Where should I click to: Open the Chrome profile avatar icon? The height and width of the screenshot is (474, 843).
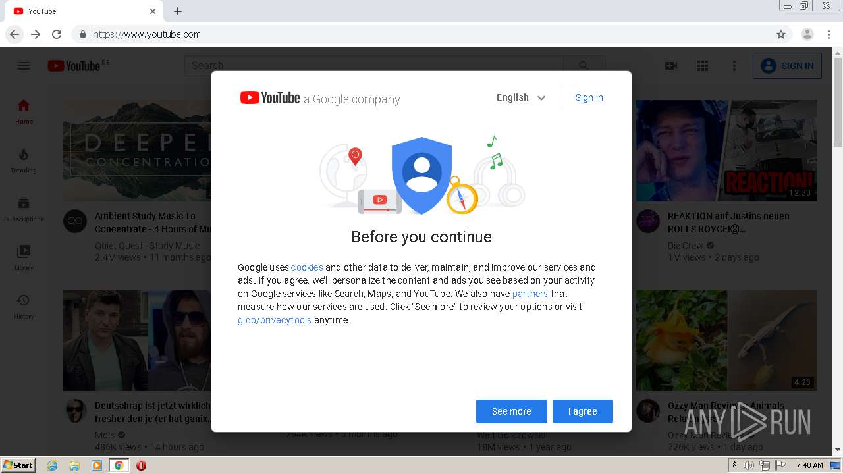click(x=807, y=34)
